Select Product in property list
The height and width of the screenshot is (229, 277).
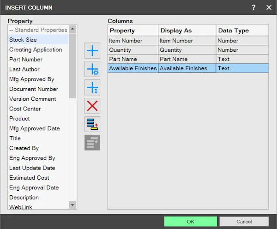click(38, 119)
